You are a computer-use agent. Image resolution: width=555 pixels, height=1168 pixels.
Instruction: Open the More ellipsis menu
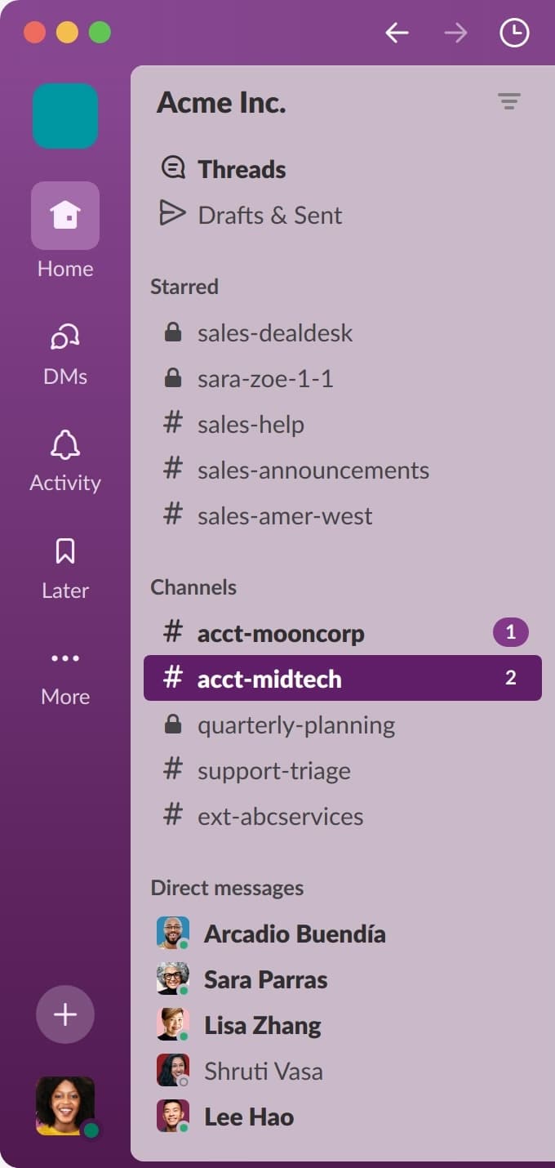click(65, 658)
